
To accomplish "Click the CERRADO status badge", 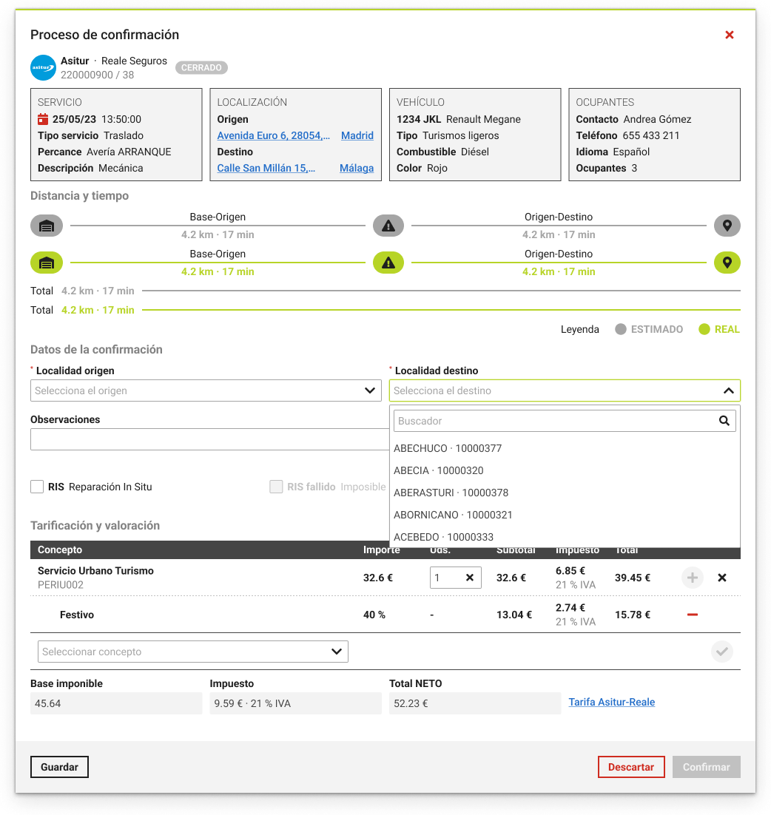I will [x=201, y=67].
